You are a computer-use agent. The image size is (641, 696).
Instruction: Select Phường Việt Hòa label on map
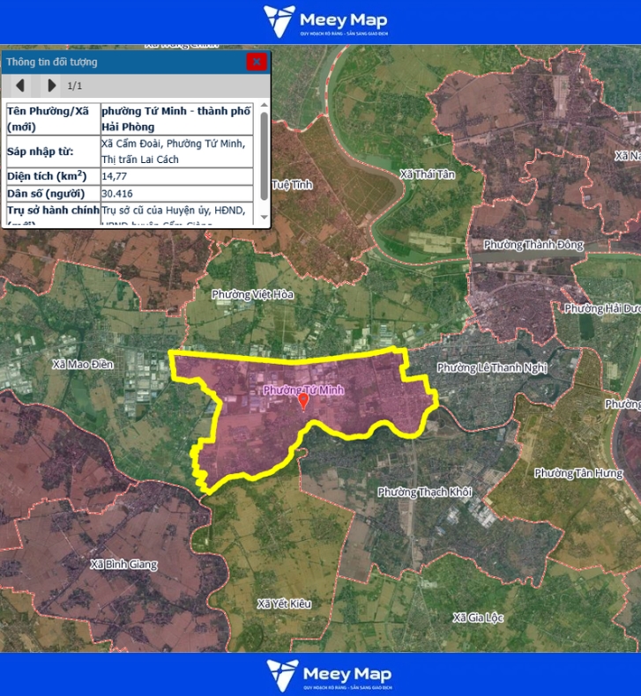click(252, 294)
